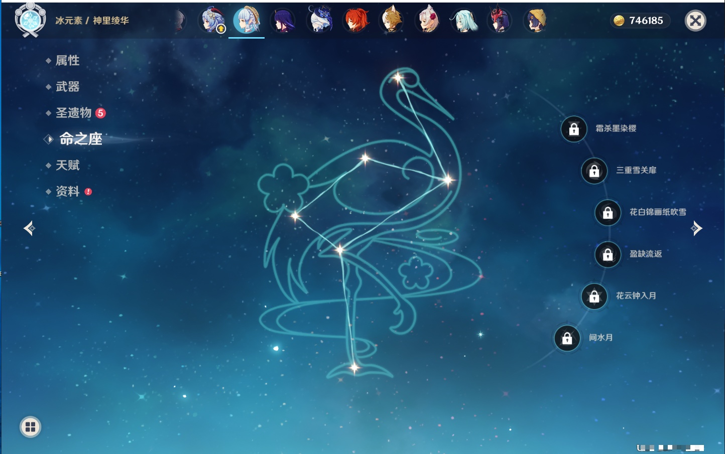Click the Cryo element emblem icon
This screenshot has height=454, width=725.
point(30,20)
